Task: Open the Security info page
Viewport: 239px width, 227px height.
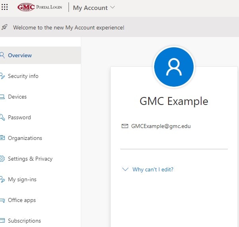Action: [23, 76]
